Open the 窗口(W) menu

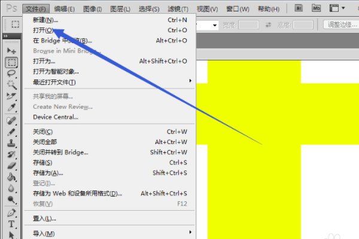[238, 9]
